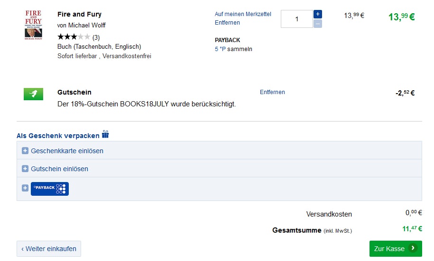The height and width of the screenshot is (261, 434).
Task: Proceed with the Zur Kasse button
Action: pyautogui.click(x=390, y=249)
